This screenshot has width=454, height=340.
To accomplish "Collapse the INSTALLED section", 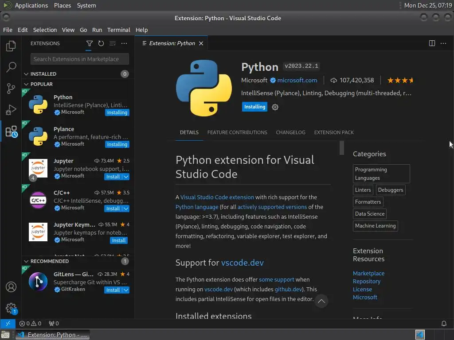I will 26,74.
